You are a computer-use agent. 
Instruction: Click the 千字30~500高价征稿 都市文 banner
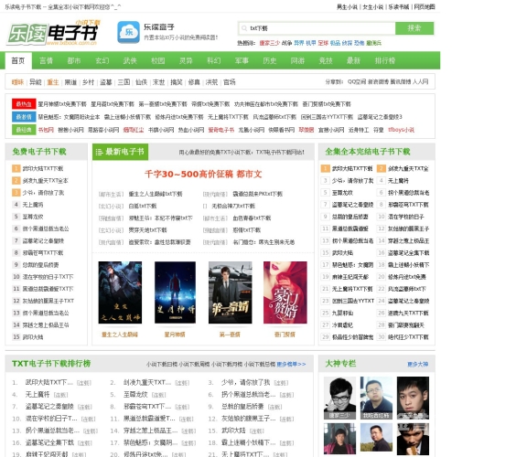203,174
